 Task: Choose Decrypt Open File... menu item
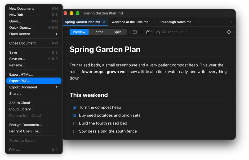point(34,131)
